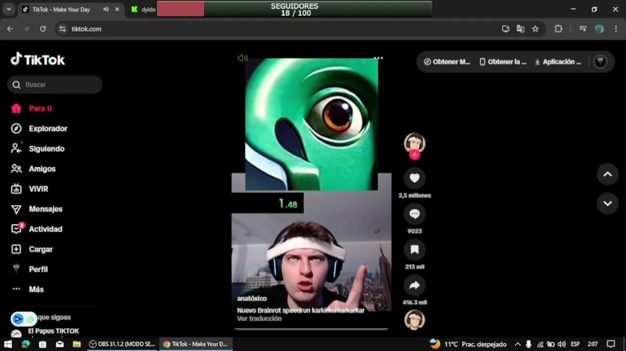The image size is (626, 351).
Task: Close the TikTok browser tab
Action: pos(117,9)
